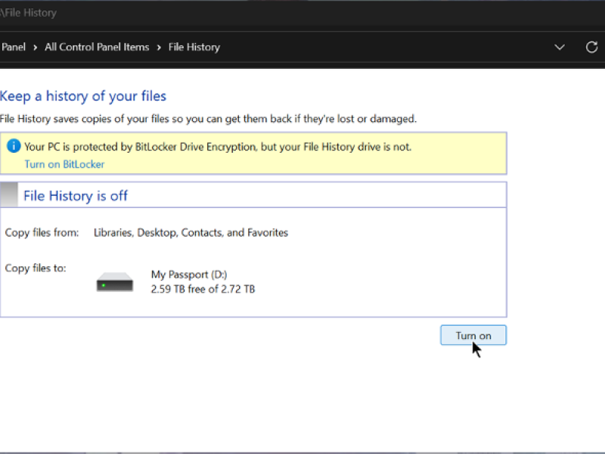Refresh the File History page
Screen dimensions: 605x454
[x=591, y=47]
